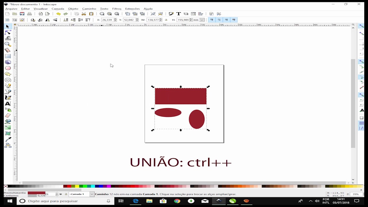Select the Spiral tool
368x207 pixels.
(8, 80)
